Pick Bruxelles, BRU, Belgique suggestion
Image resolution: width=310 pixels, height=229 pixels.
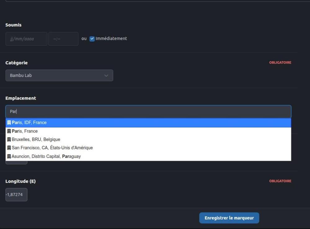pos(148,139)
